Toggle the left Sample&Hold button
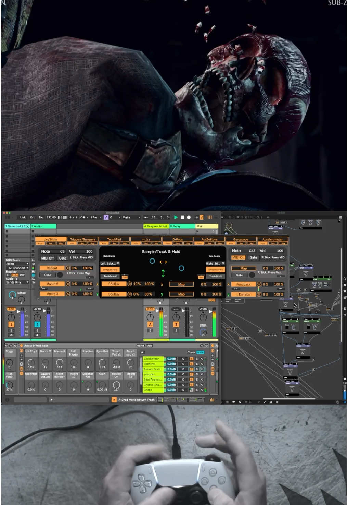The height and width of the screenshot is (505, 347). (x=110, y=270)
